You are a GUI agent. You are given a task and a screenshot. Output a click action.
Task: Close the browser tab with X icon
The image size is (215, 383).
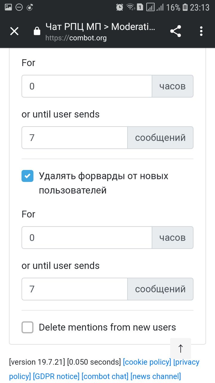click(x=14, y=31)
